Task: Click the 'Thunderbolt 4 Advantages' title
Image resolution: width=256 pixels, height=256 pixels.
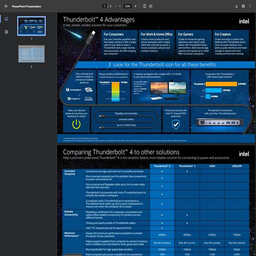Action: coord(99,20)
